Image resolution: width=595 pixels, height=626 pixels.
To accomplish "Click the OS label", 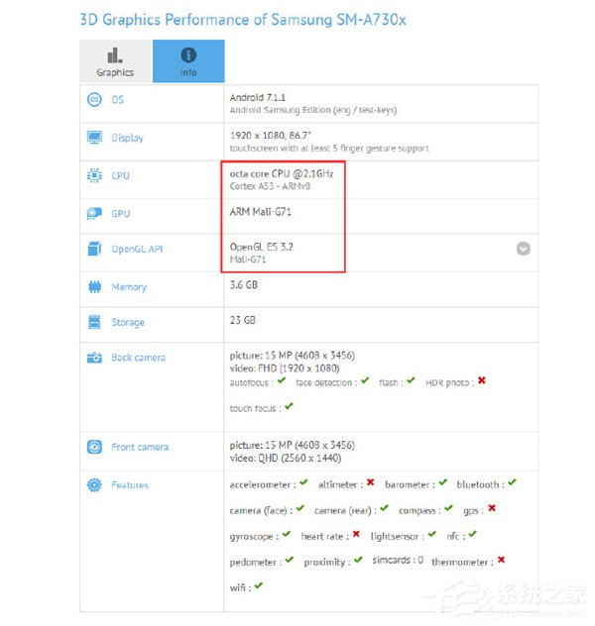I will pyautogui.click(x=117, y=99).
